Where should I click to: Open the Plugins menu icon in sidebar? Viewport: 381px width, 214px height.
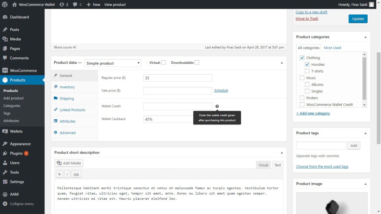(5, 153)
